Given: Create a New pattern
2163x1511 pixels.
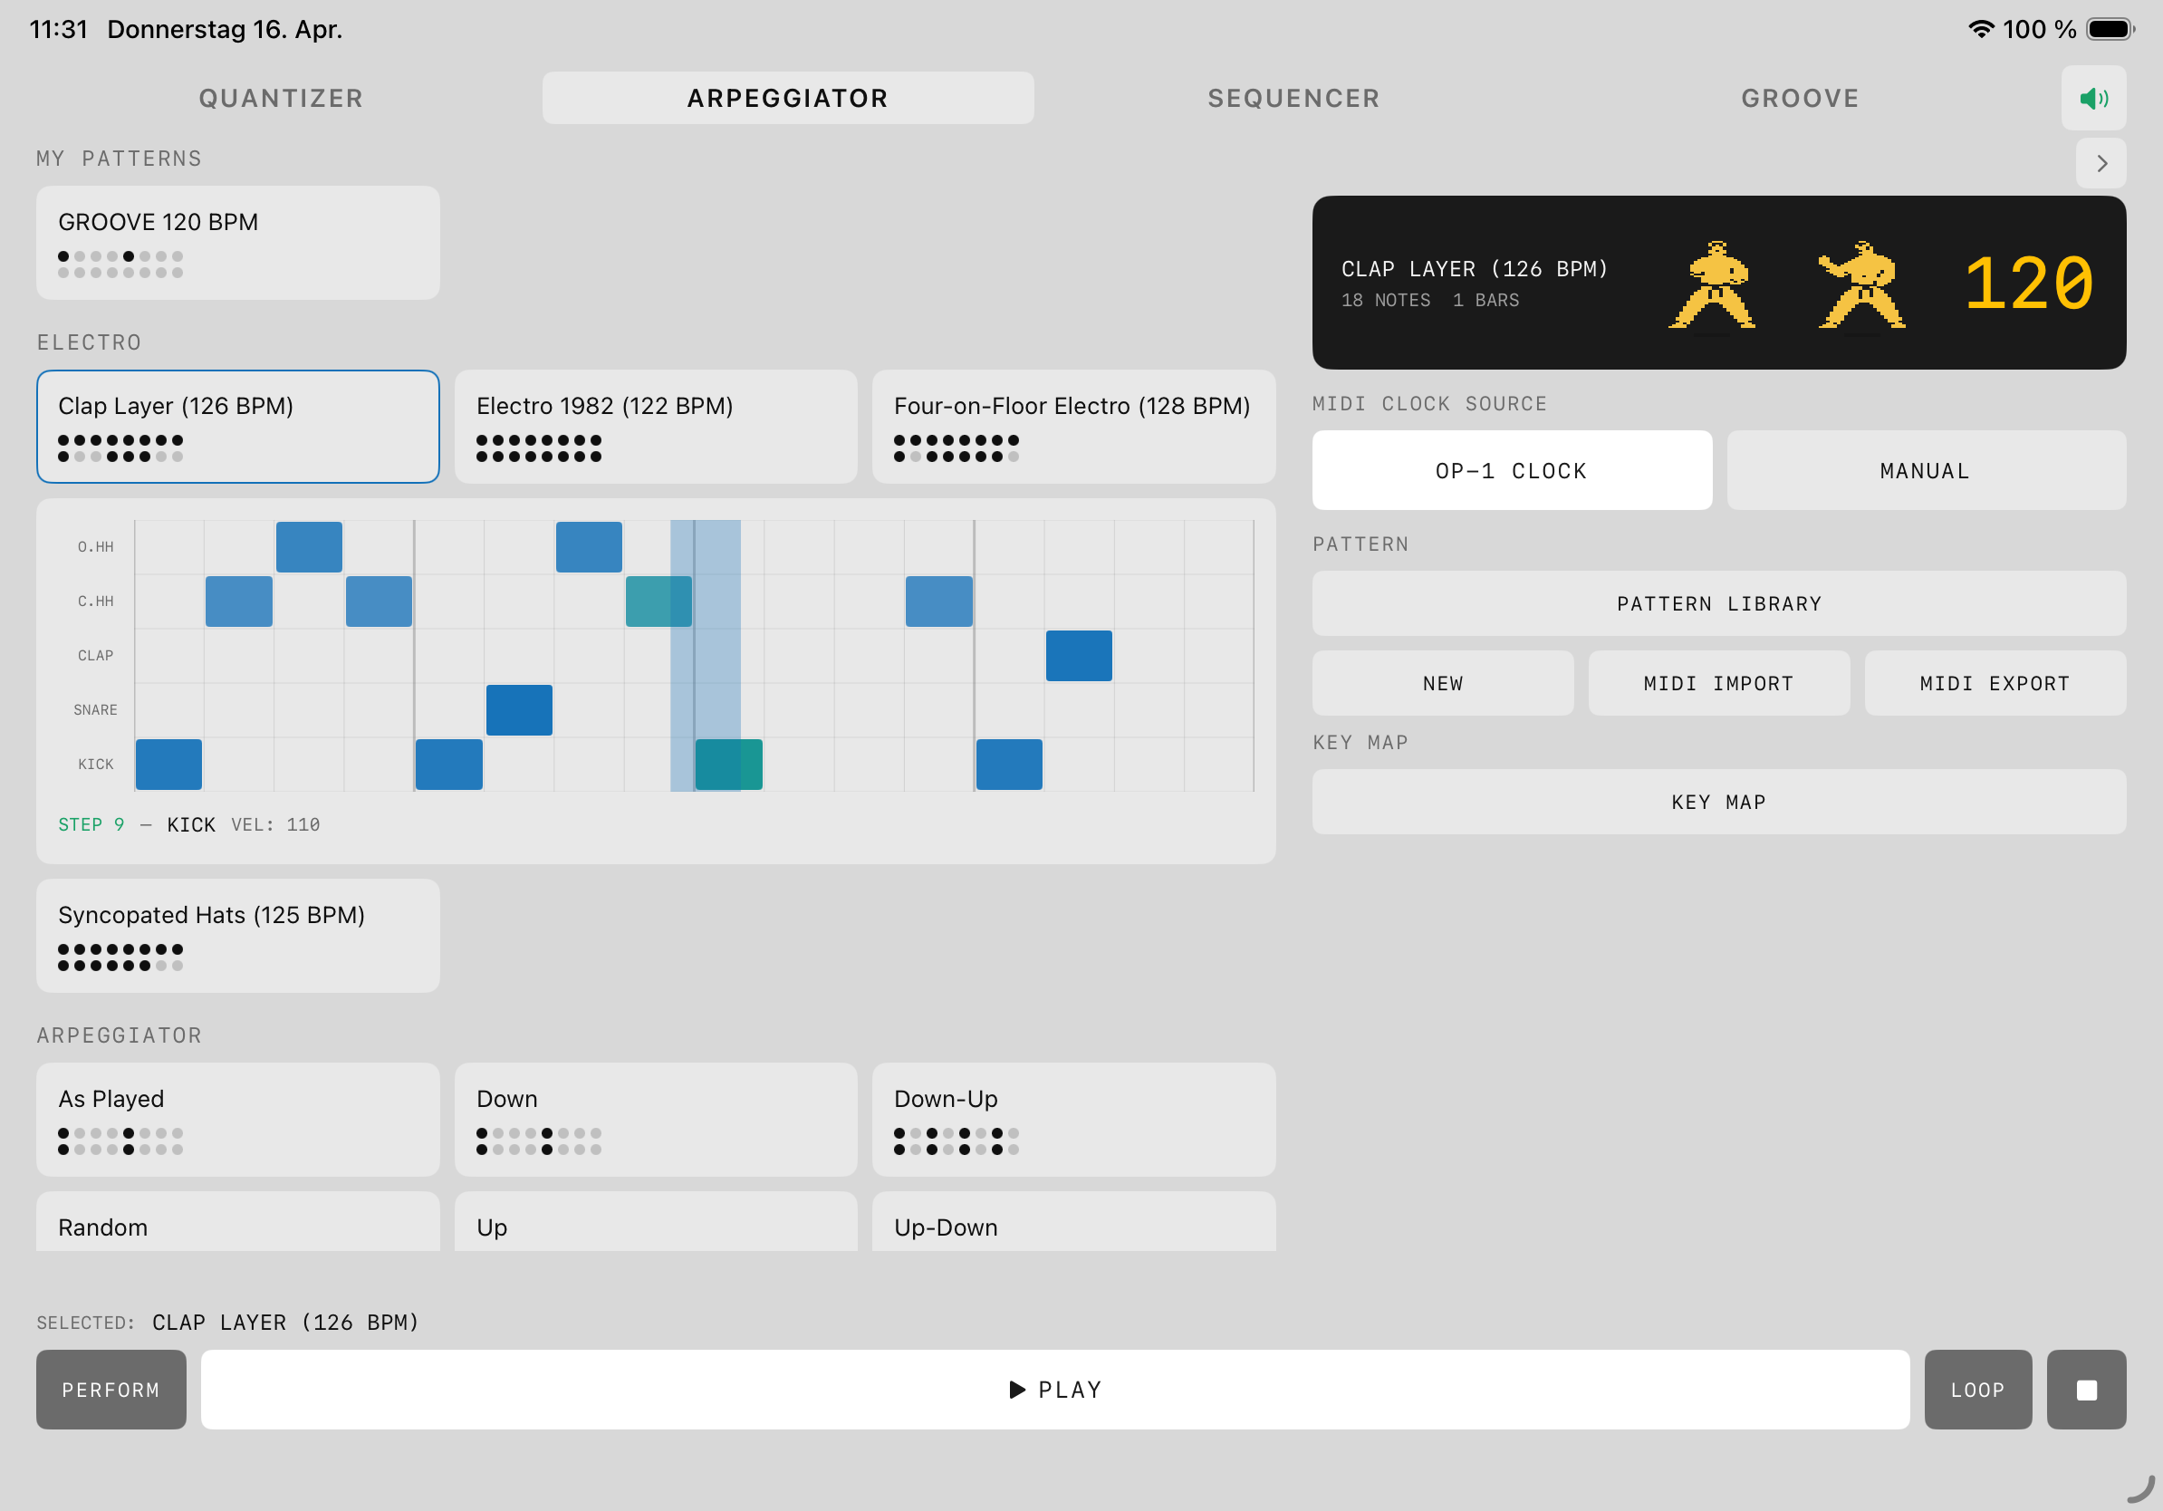Looking at the screenshot, I should [1442, 683].
